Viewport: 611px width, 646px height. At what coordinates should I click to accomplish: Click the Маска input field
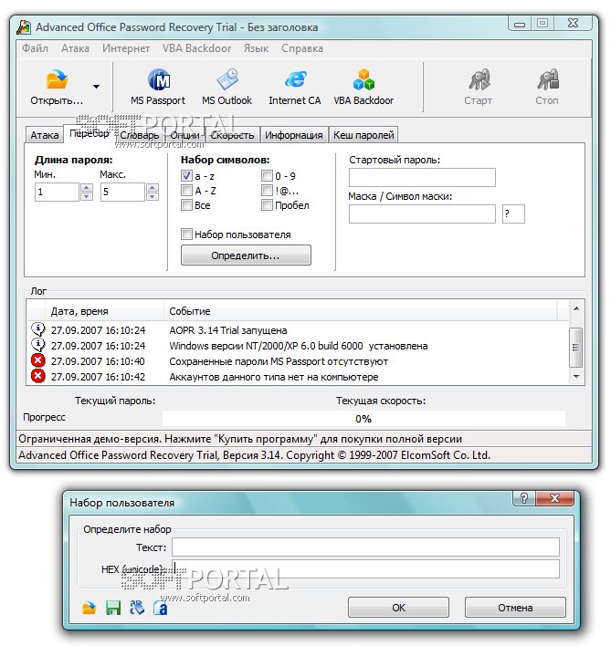point(422,214)
